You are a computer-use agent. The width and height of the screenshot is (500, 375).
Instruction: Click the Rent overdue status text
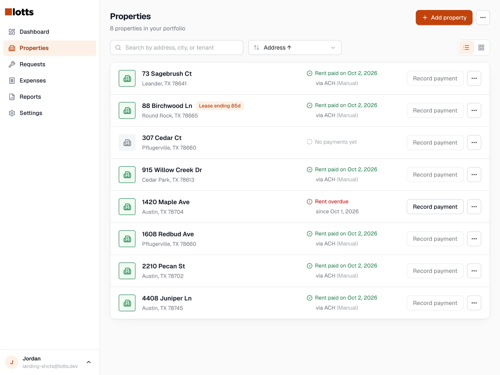331,201
